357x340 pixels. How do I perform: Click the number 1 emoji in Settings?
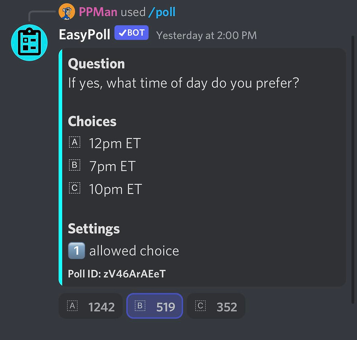(x=76, y=251)
